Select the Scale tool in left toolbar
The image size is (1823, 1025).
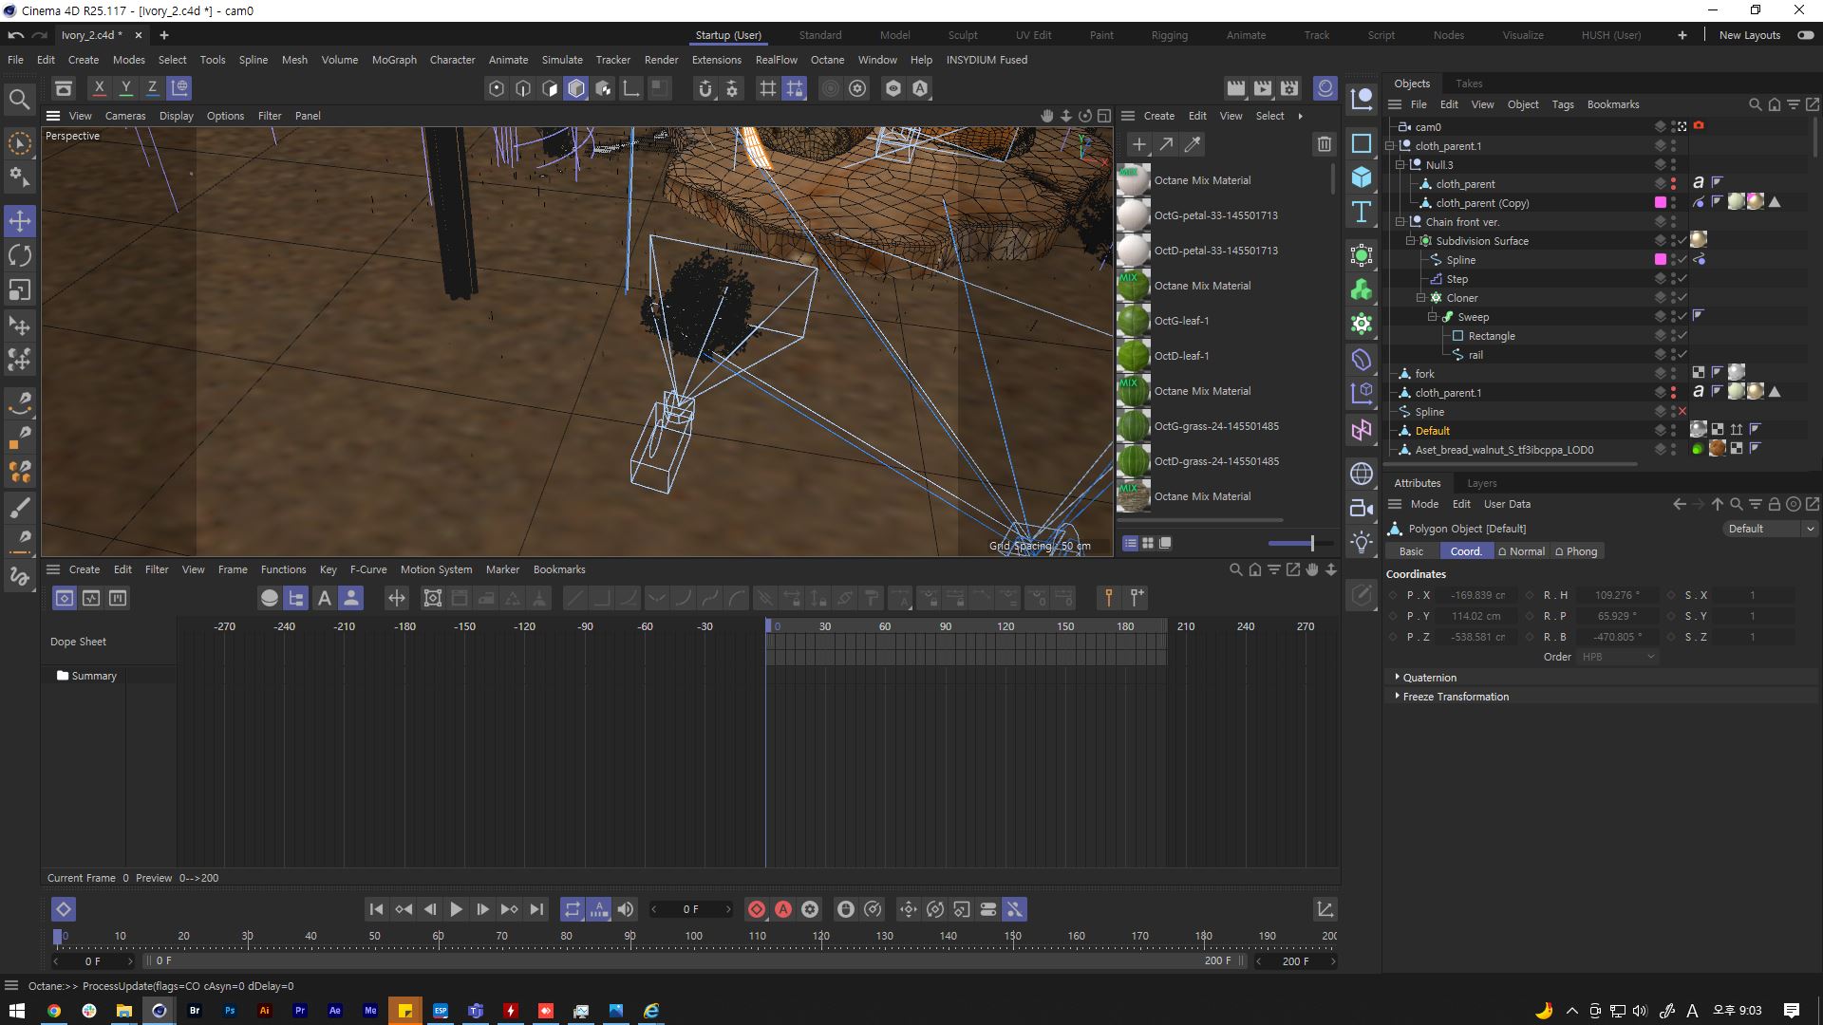(19, 289)
